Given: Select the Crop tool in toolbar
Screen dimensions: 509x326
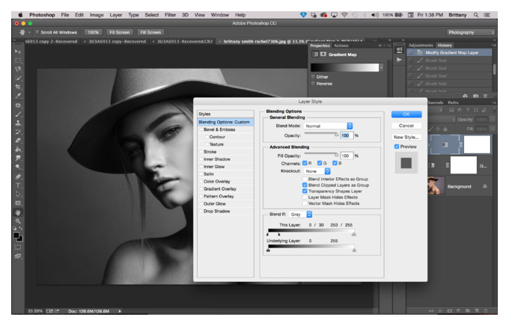Looking at the screenshot, I should click(18, 87).
